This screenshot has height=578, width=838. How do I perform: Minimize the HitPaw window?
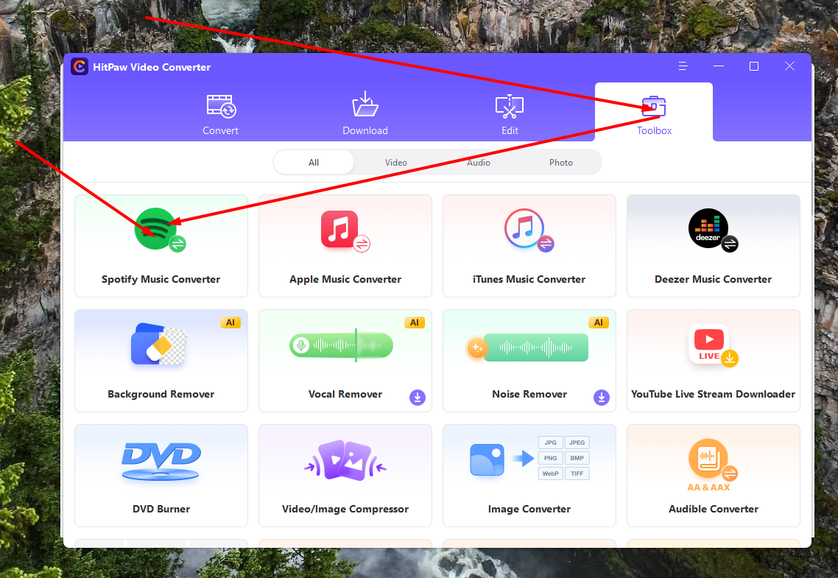coord(718,66)
